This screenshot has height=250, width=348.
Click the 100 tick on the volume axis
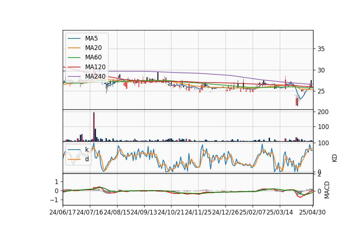tap(323, 127)
